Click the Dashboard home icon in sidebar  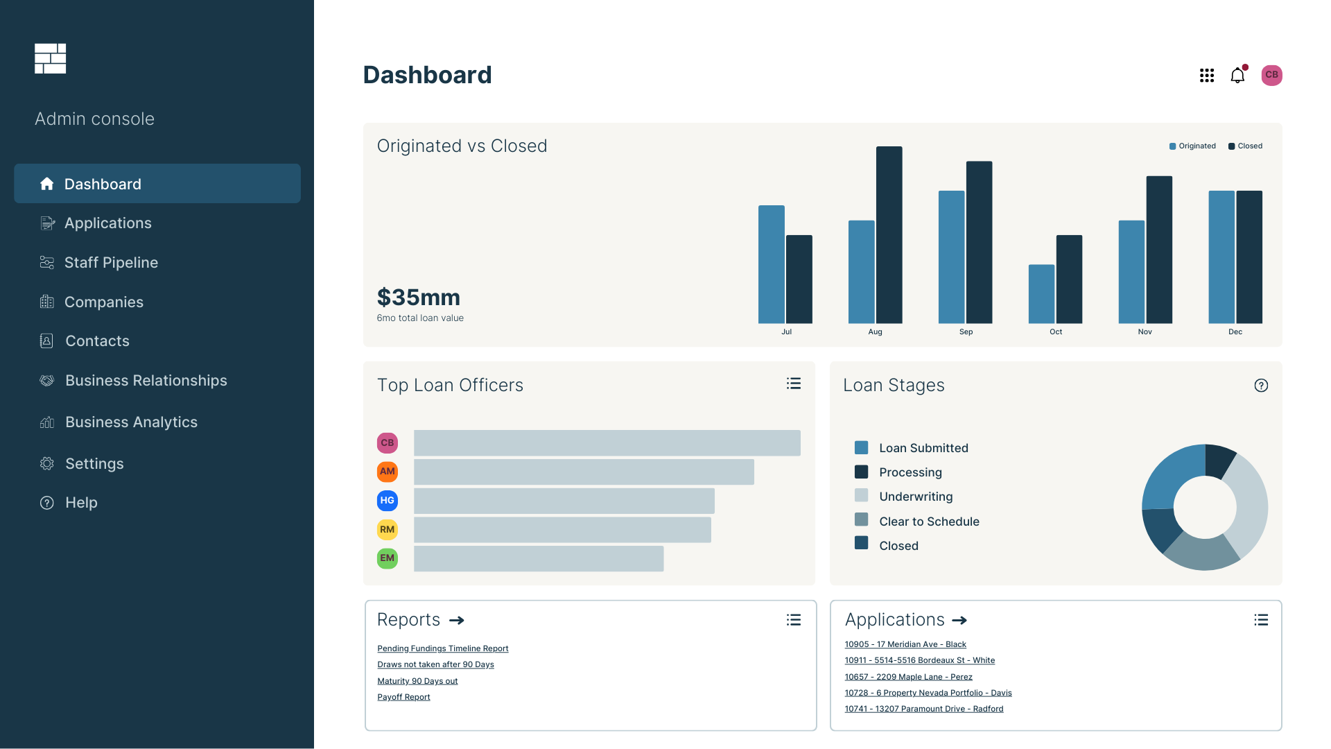(45, 183)
